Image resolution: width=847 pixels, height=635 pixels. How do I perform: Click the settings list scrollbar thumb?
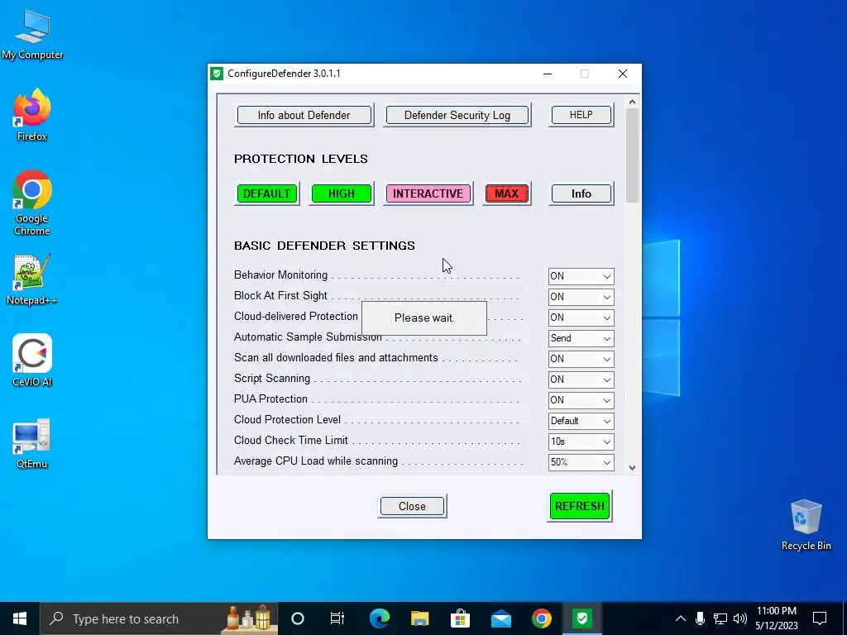pyautogui.click(x=632, y=155)
